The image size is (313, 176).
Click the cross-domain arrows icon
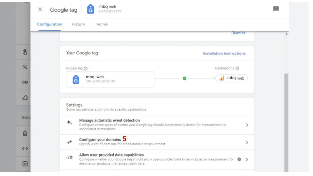69,142
